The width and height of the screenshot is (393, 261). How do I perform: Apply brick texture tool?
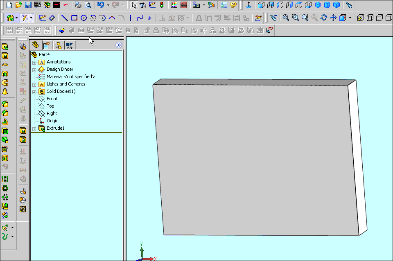coord(184,5)
